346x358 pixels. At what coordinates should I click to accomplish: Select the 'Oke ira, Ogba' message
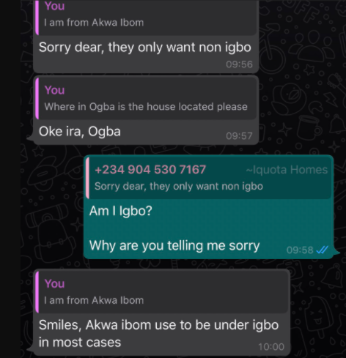tap(80, 132)
